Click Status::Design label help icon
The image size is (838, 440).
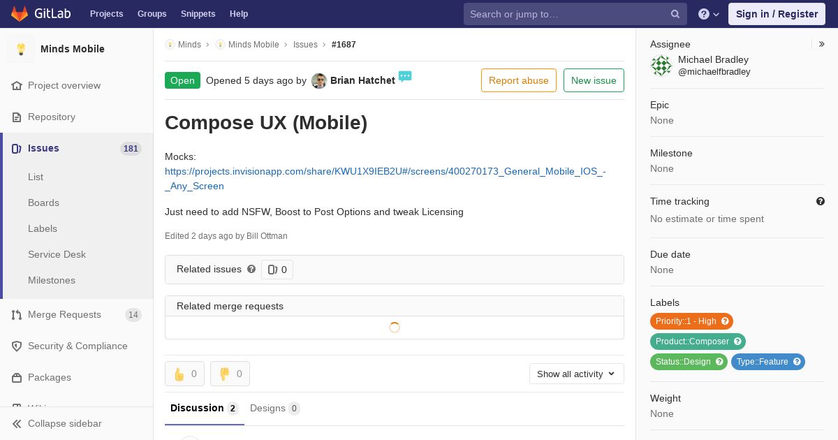click(720, 362)
